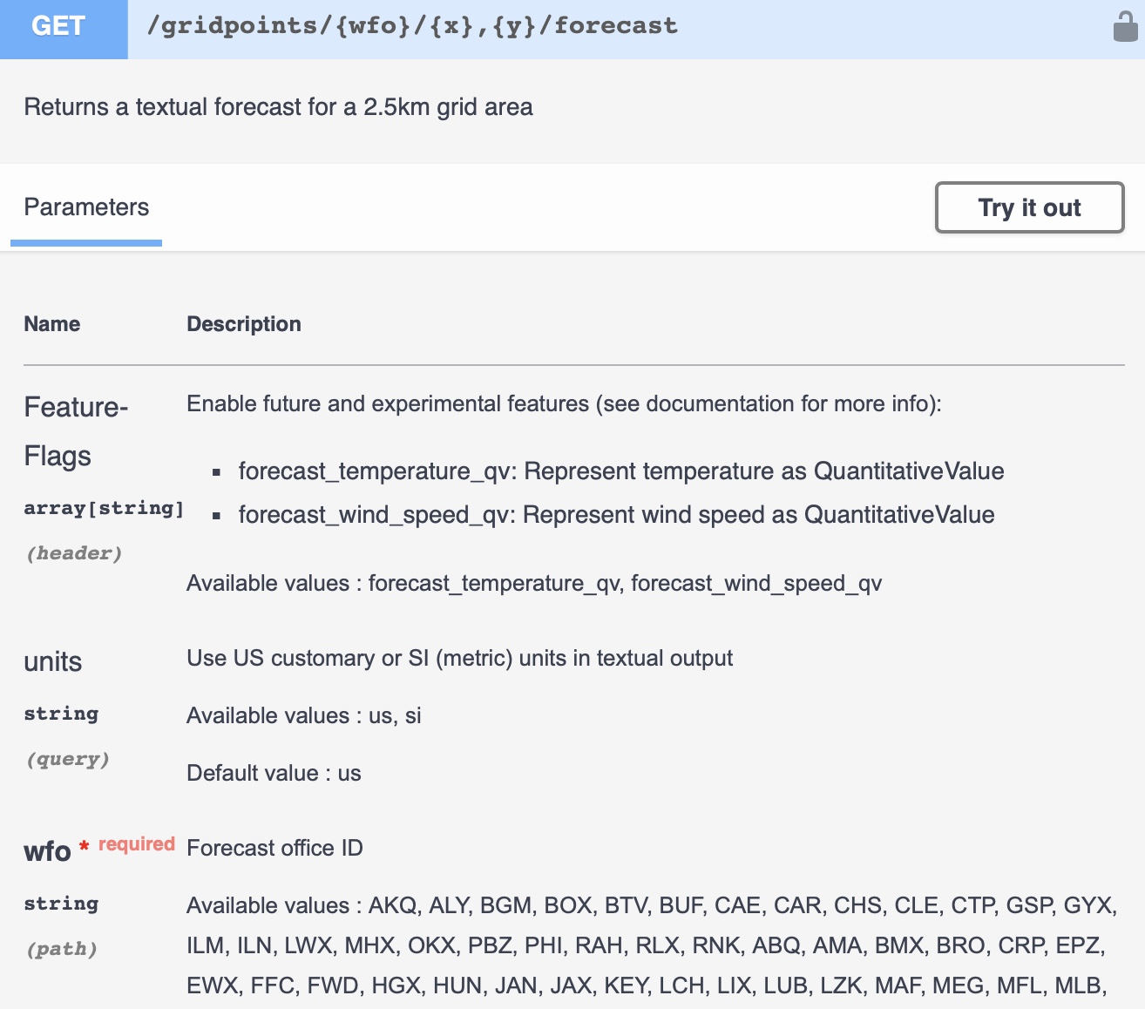Click the Feature-Flags available values line
The image size is (1145, 1009).
click(534, 583)
